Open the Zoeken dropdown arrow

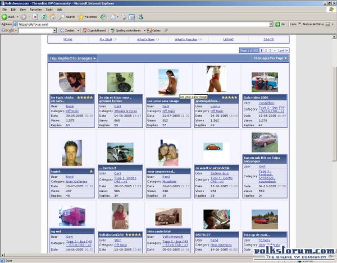point(78,30)
